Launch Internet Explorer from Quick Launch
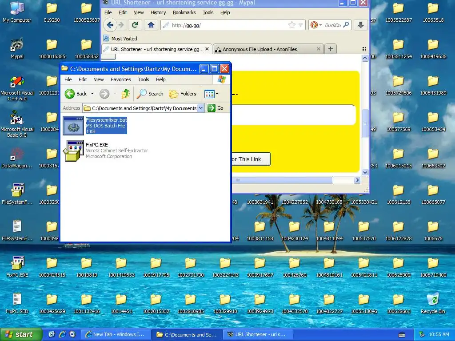455x341 pixels. [62, 334]
